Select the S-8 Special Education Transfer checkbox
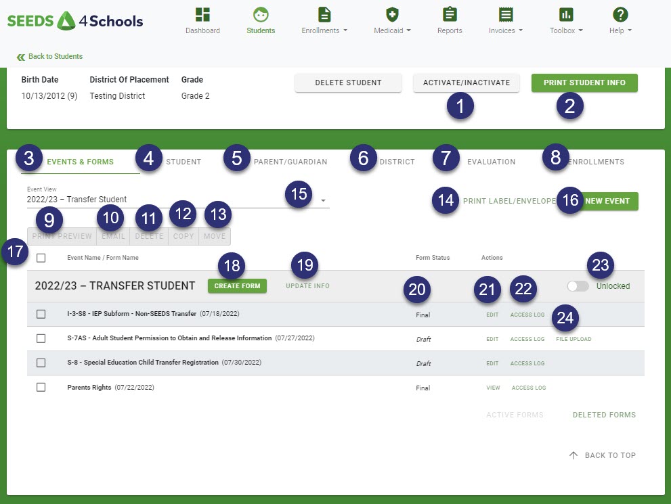 tap(41, 363)
